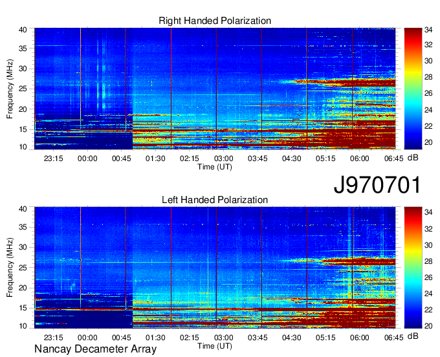This screenshot has width=440, height=357.
Task: Click the 15 MHz tick on Right Handed plot
Action: (23, 129)
